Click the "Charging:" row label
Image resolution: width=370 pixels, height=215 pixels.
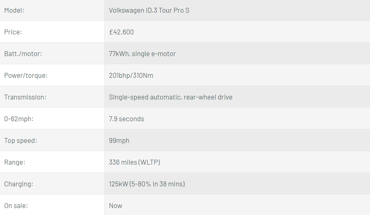(18, 184)
